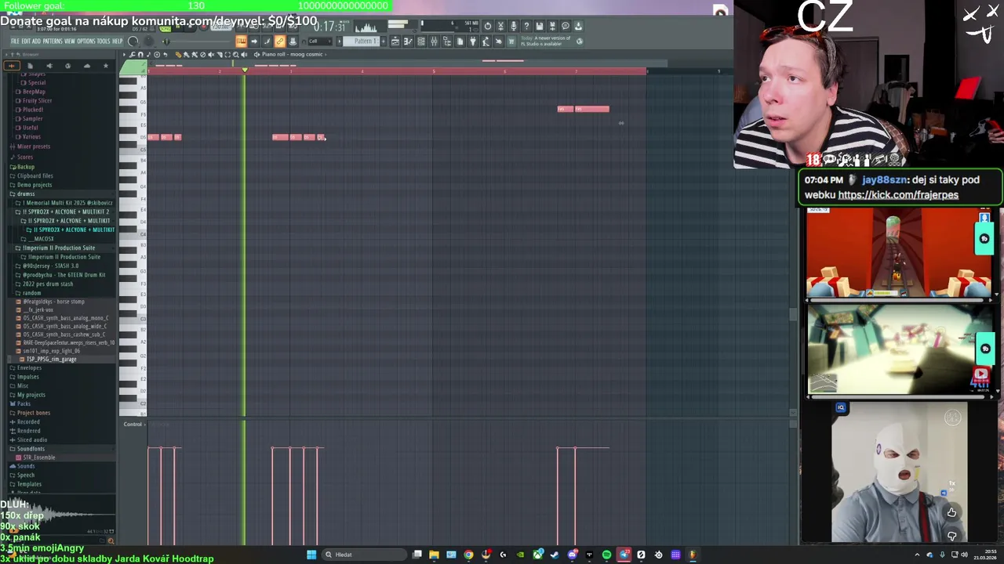
Task: Click the browser cloud tab icon
Action: coord(86,66)
